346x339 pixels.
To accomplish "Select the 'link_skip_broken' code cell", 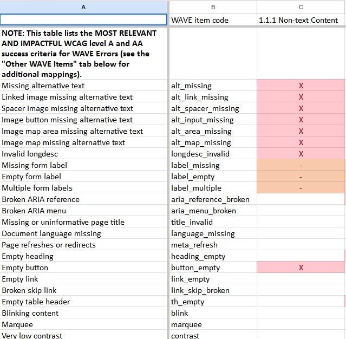I will pos(213,290).
